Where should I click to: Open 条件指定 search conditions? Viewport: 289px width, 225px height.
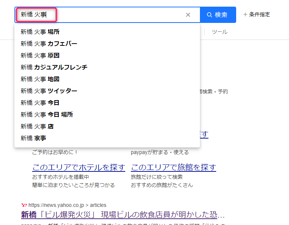point(256,15)
